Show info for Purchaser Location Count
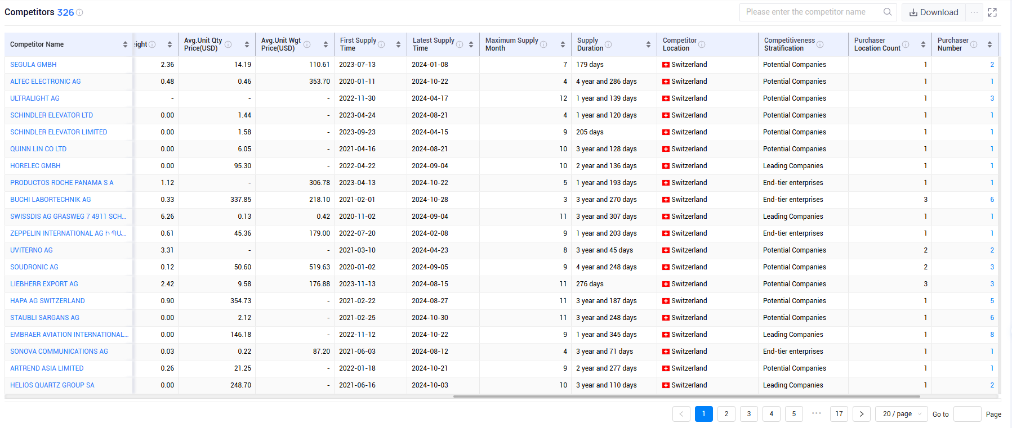Image resolution: width=1012 pixels, height=428 pixels. tap(906, 44)
